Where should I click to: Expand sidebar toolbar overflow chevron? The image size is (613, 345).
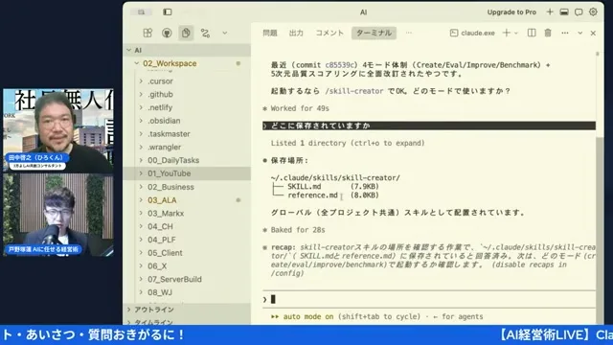[225, 33]
